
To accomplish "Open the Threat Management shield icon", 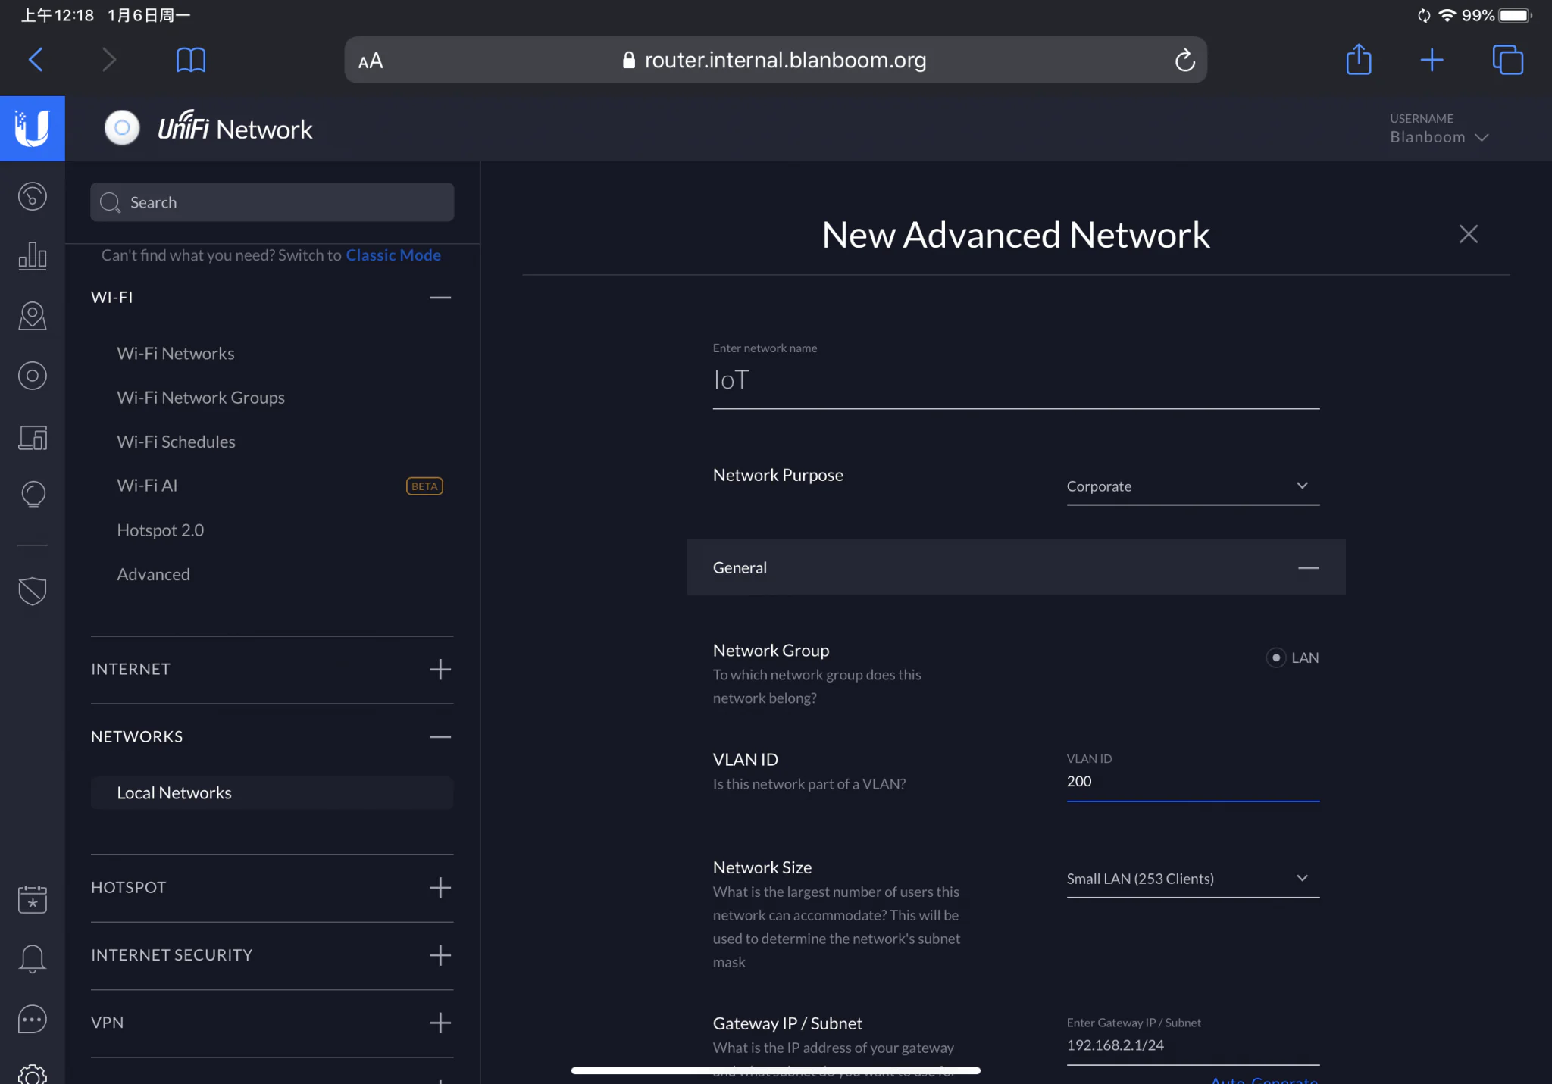I will 33,591.
